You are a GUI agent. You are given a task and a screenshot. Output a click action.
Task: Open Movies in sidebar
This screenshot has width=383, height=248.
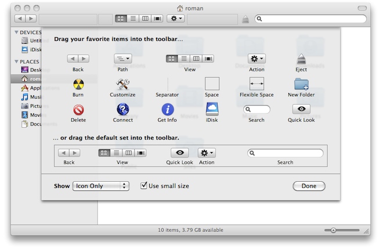(31, 115)
